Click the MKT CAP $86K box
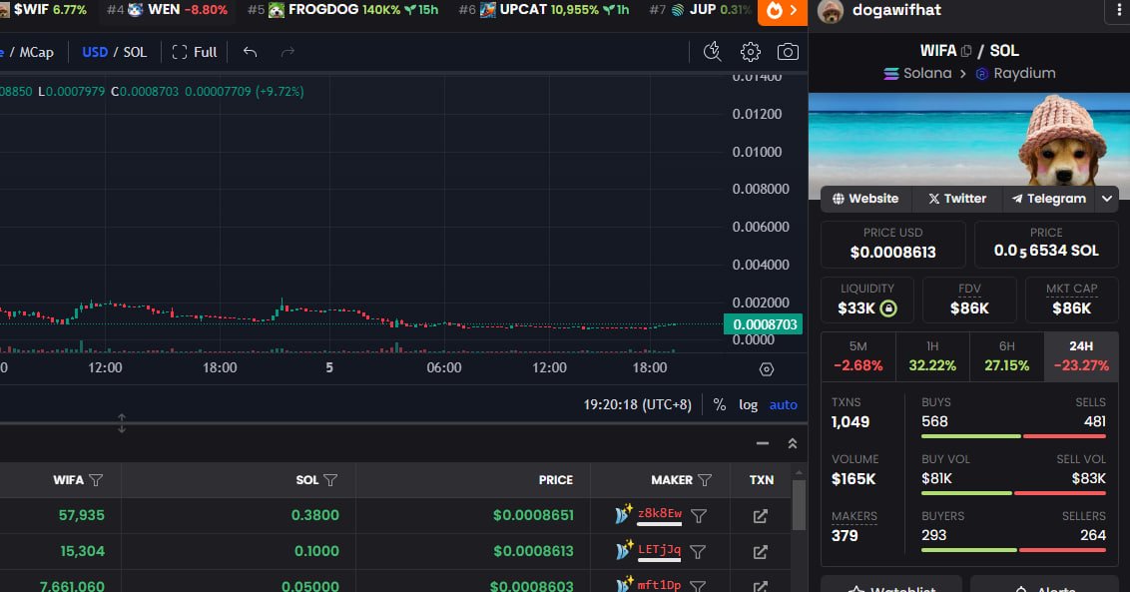Image resolution: width=1130 pixels, height=592 pixels. [x=1072, y=299]
